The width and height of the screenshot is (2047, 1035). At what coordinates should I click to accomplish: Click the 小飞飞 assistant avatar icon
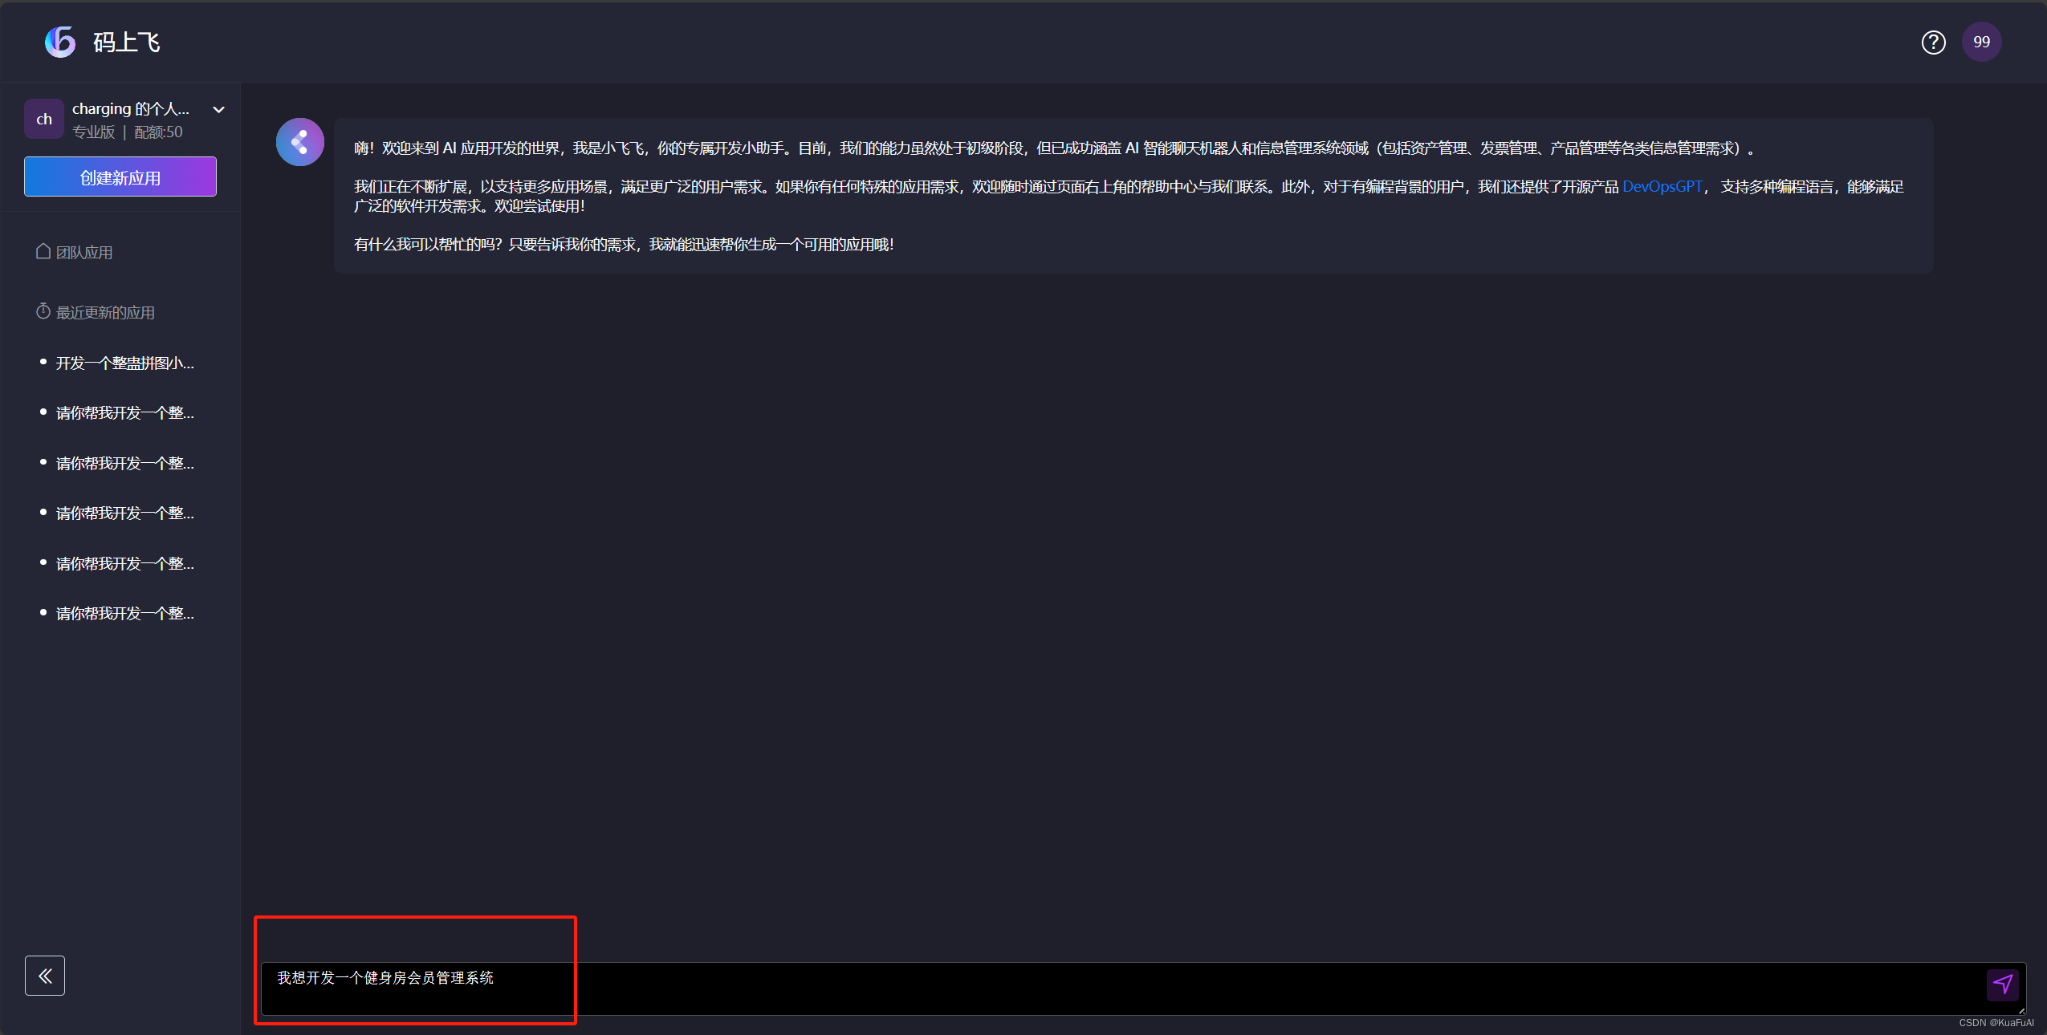pyautogui.click(x=300, y=142)
